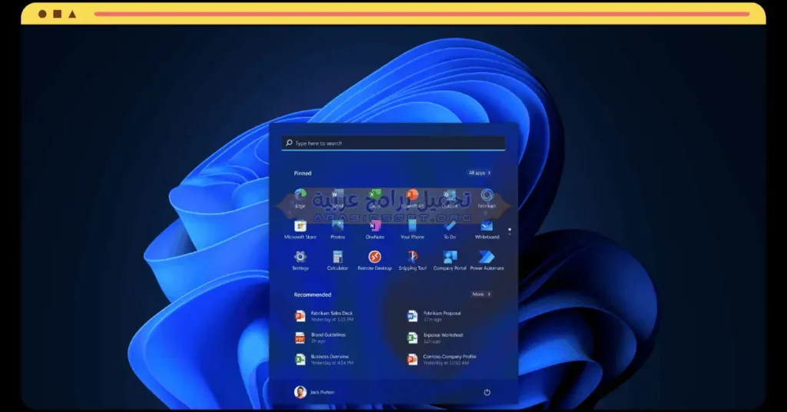Click the power button icon
Image resolution: width=787 pixels, height=412 pixels.
click(486, 393)
